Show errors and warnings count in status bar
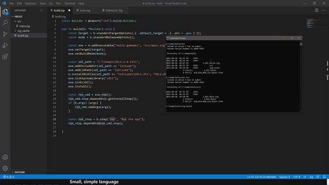 tap(9, 177)
